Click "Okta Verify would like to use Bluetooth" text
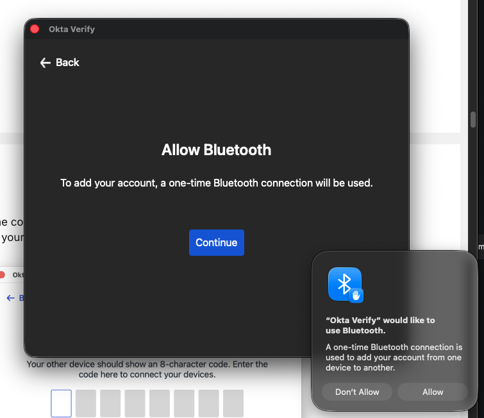This screenshot has height=418, width=484. 380,326
